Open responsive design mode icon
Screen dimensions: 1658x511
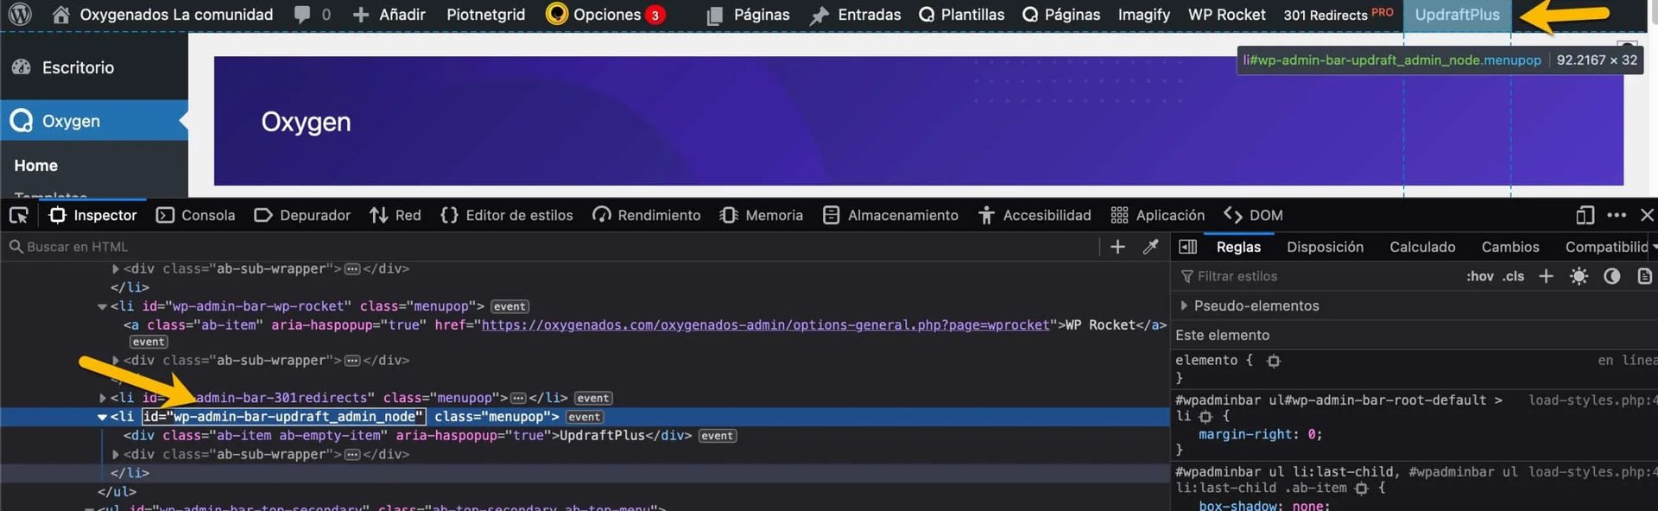click(x=1585, y=215)
